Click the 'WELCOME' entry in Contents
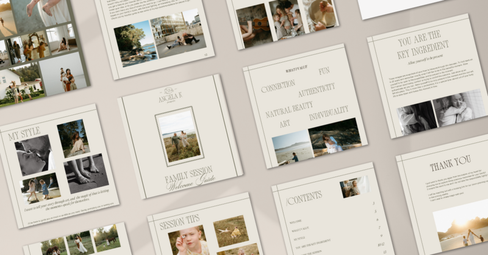Viewport: 488px width, 255px height. [x=296, y=222]
